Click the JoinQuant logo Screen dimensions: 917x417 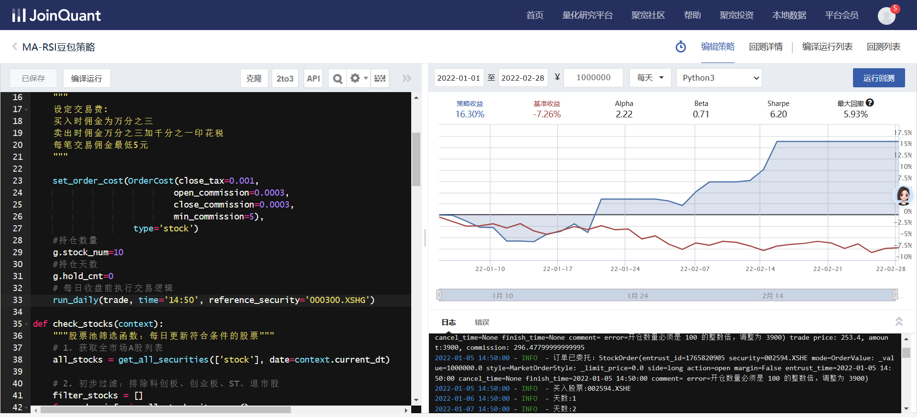56,15
